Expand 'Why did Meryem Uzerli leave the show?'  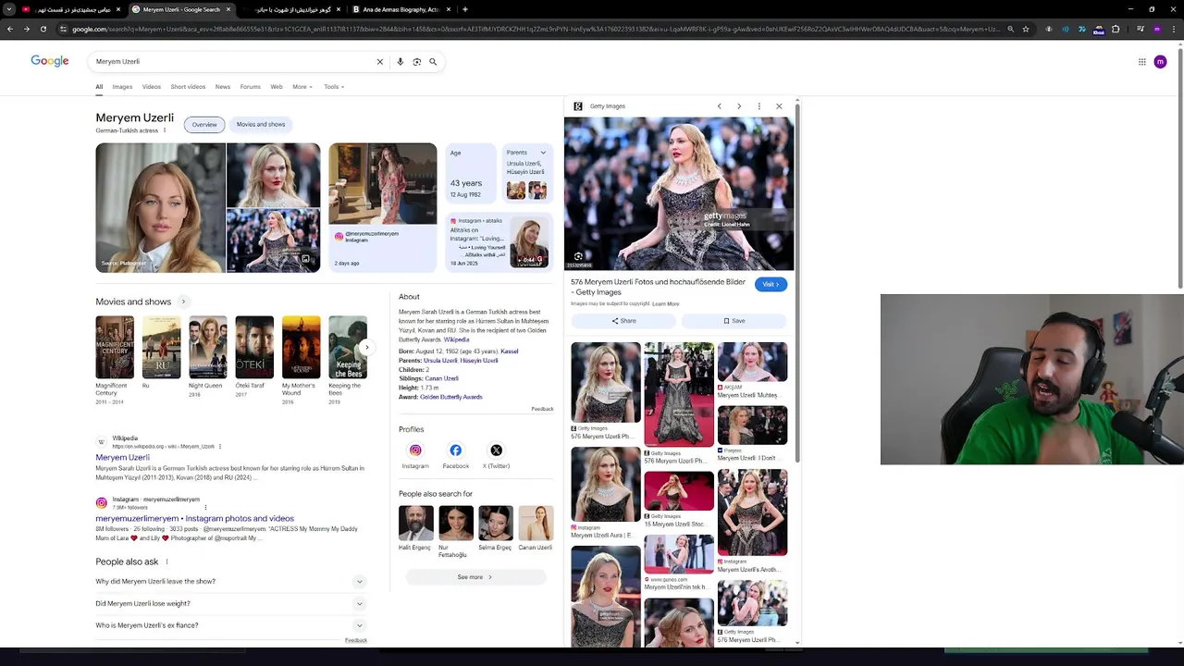[230, 582]
